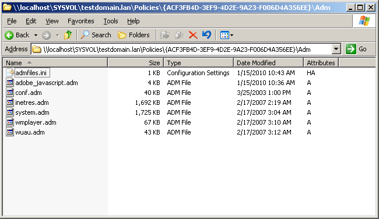Toggle the Folders pane
Screen dimensions: 379x219
tap(134, 35)
